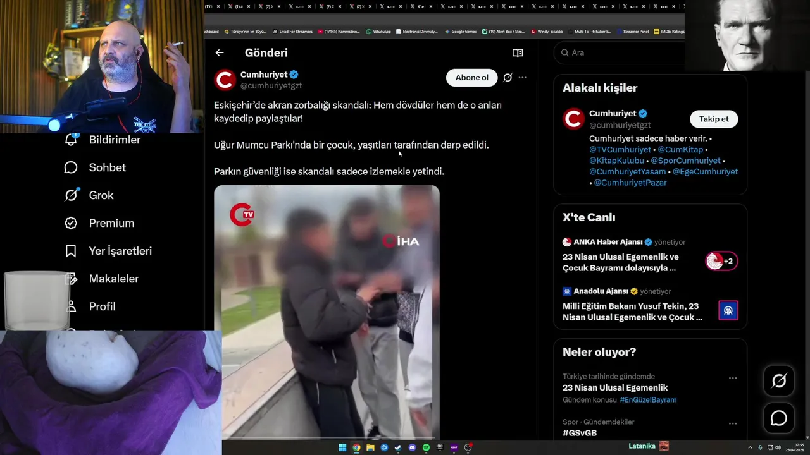This screenshot has width=810, height=455.
Task: Click the Grok icon next to Abone ol
Action: tap(508, 78)
